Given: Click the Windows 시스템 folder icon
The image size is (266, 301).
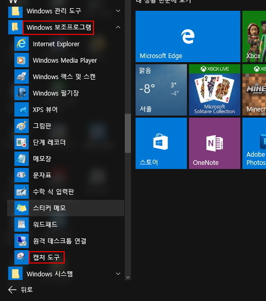Looking at the screenshot, I should point(15,274).
